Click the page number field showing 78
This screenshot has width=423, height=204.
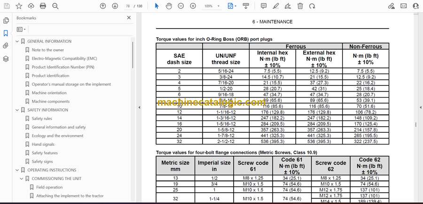pos(128,6)
